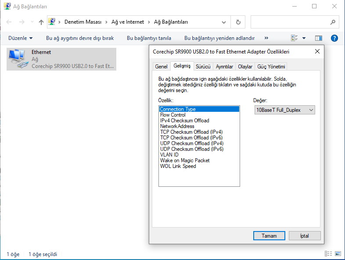This screenshot has width=345, height=260.
Task: Close the adapter properties dialog
Action: [317, 51]
